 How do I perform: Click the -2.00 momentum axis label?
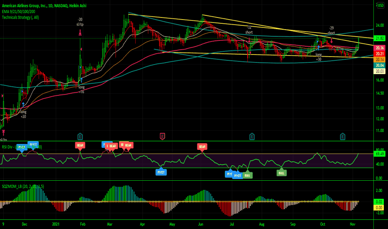coord(380,213)
